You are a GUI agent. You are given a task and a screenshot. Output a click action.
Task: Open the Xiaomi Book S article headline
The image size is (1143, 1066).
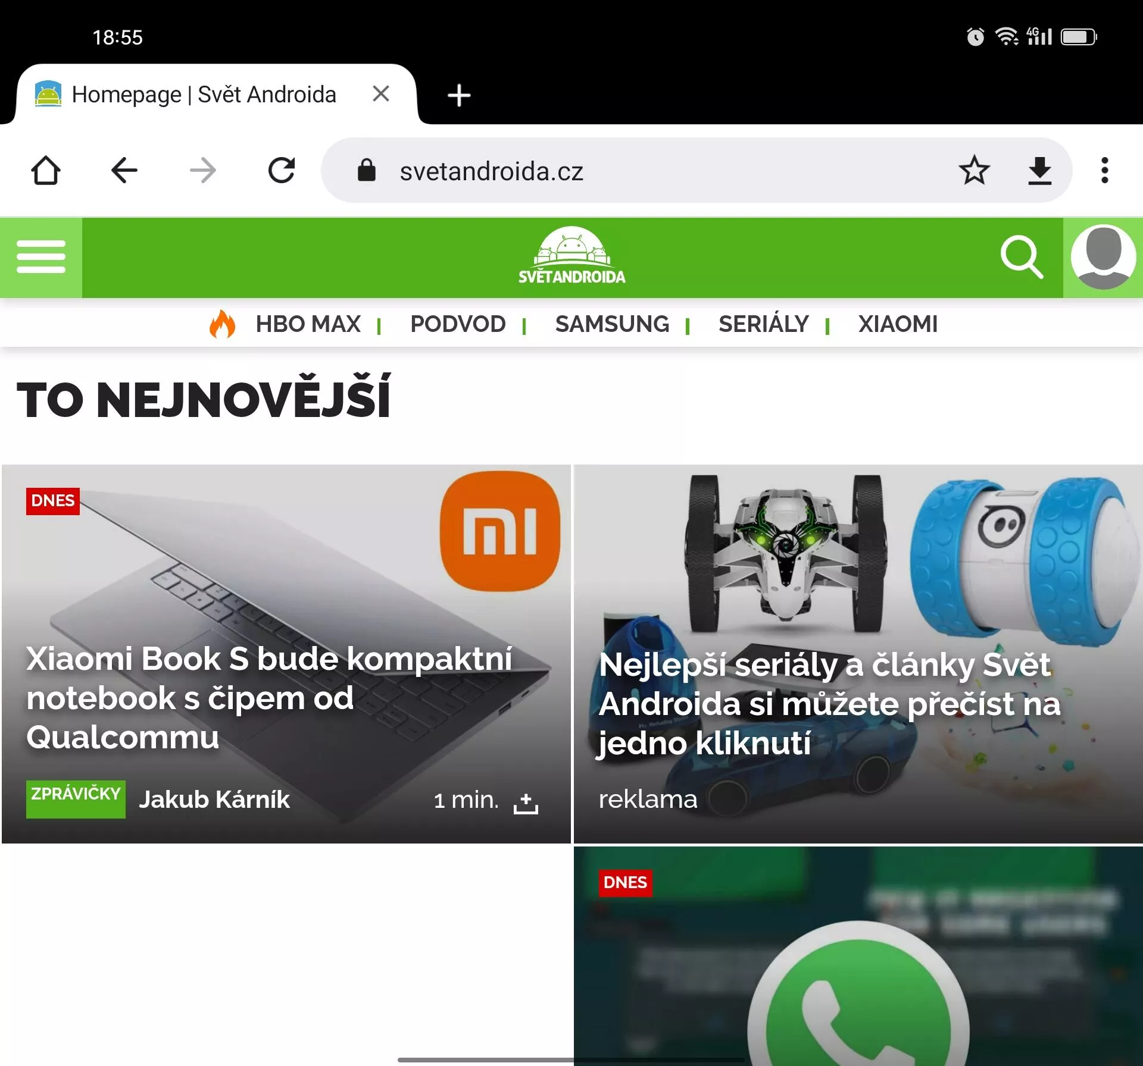269,698
